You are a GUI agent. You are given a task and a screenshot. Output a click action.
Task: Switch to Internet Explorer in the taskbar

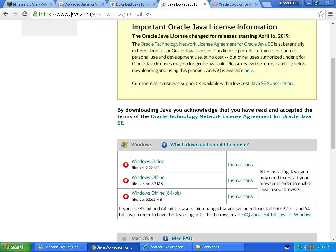[165, 247]
